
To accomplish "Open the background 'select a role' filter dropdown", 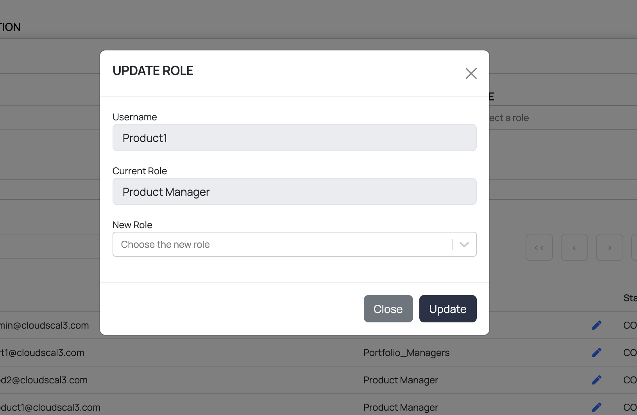I will (x=512, y=118).
